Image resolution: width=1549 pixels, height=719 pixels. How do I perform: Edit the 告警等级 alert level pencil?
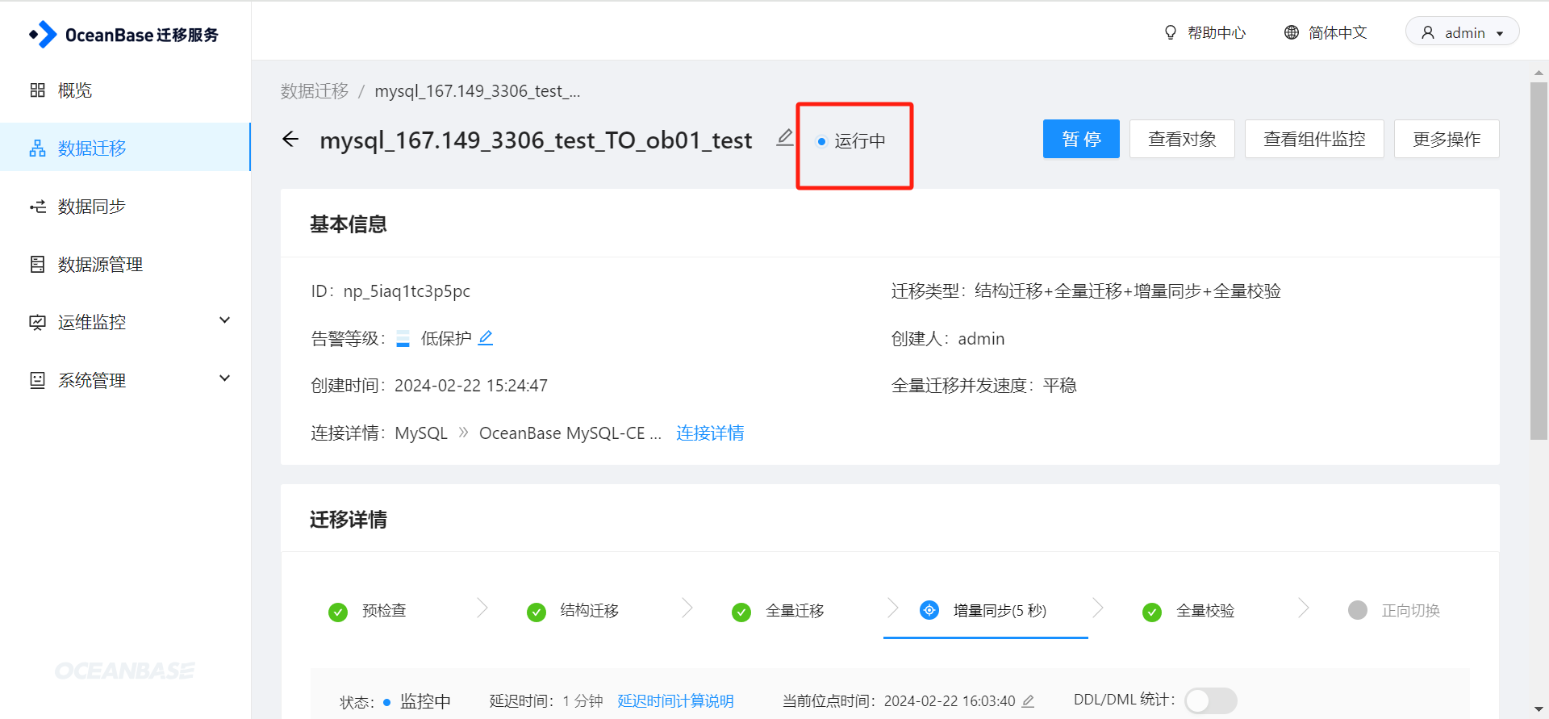coord(486,338)
